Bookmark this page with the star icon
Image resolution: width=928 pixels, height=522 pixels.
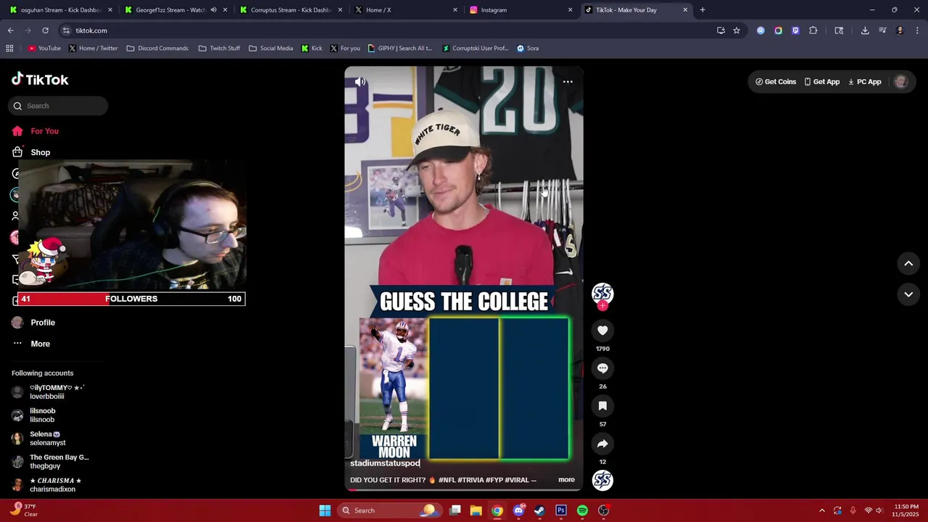(737, 30)
